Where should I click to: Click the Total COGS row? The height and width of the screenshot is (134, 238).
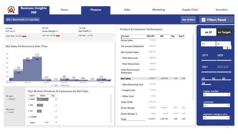153,102
